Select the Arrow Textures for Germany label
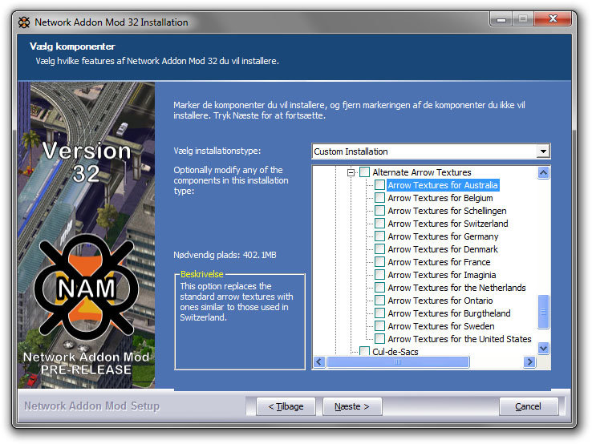 (x=443, y=236)
